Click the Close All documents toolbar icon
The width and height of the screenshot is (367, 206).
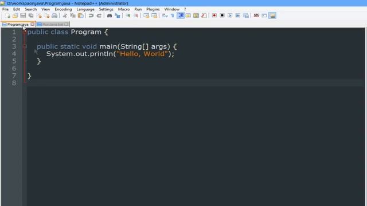[x=47, y=15]
